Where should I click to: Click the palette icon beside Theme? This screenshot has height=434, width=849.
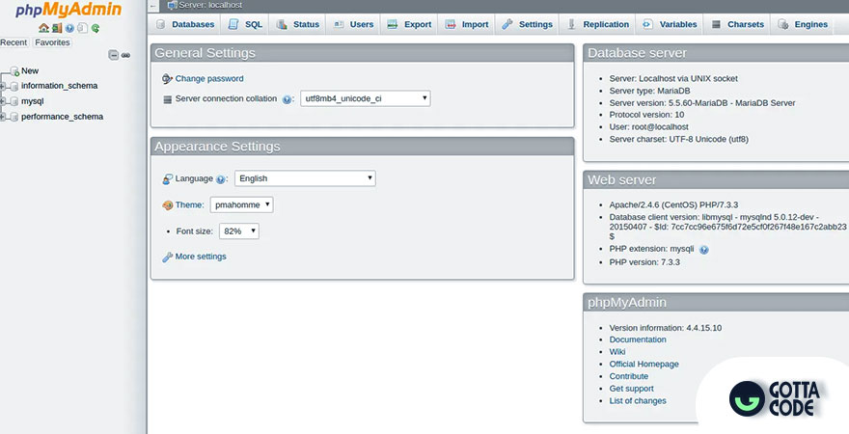coord(167,205)
